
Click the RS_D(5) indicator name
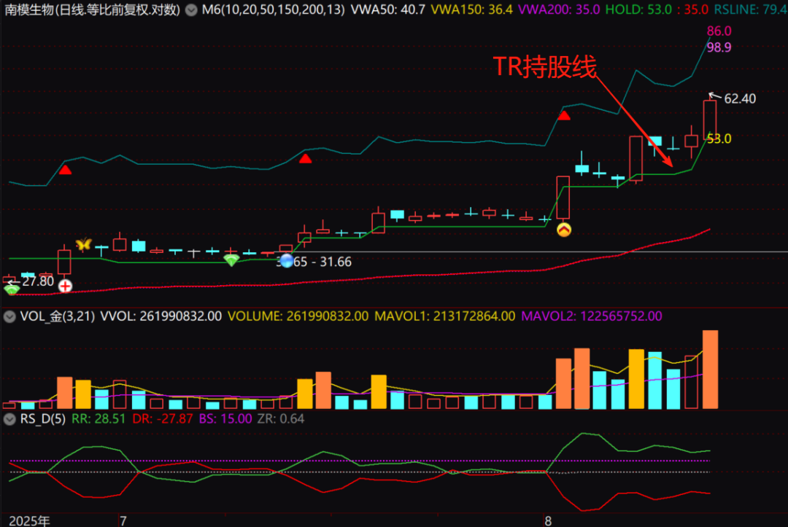43,419
